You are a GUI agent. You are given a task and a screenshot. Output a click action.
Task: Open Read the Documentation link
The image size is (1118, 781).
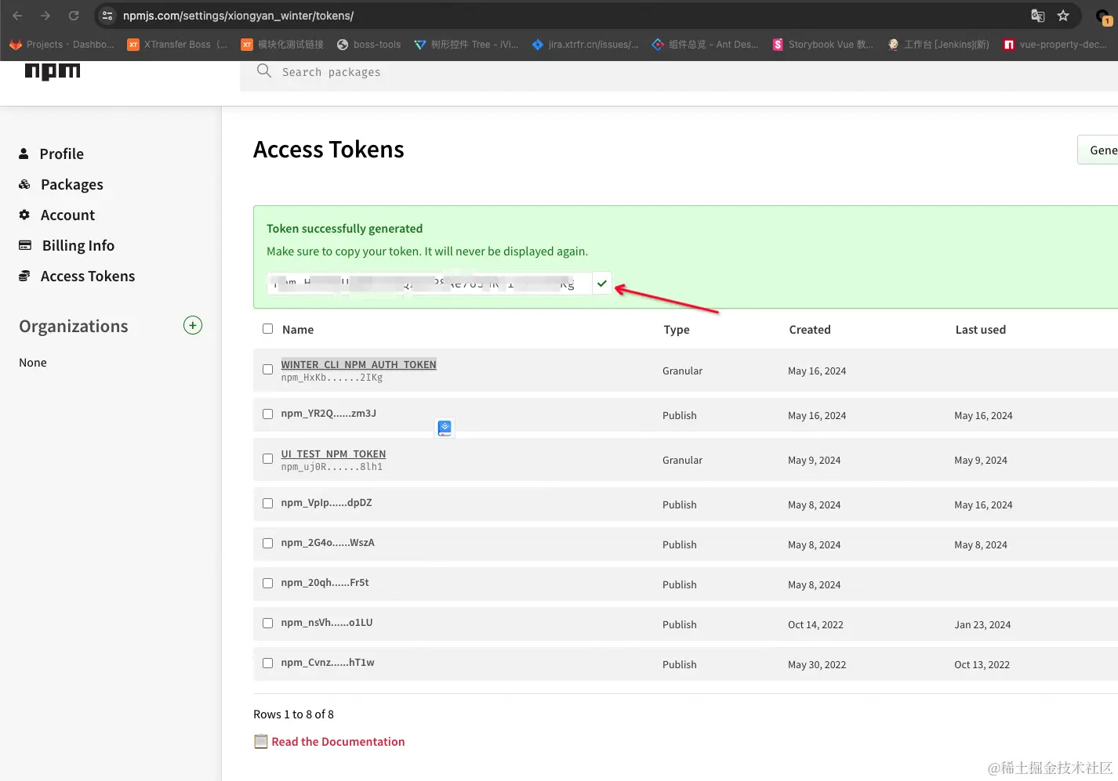point(338,741)
